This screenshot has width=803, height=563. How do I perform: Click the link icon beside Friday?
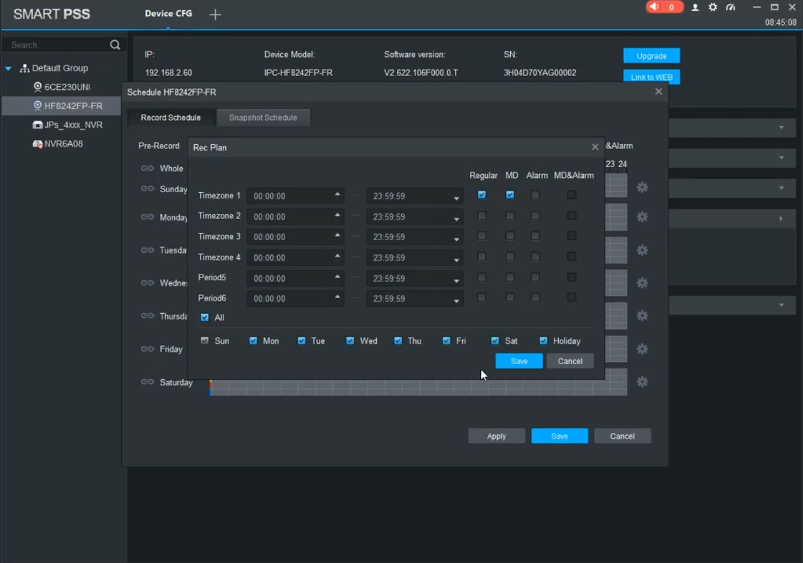[147, 349]
